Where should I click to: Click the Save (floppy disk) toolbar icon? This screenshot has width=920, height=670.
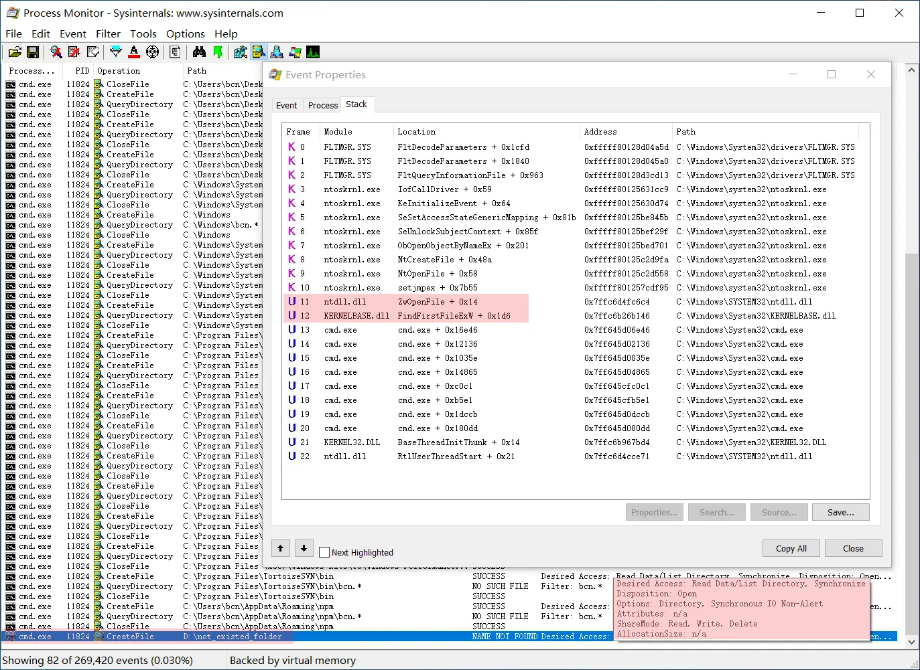32,52
